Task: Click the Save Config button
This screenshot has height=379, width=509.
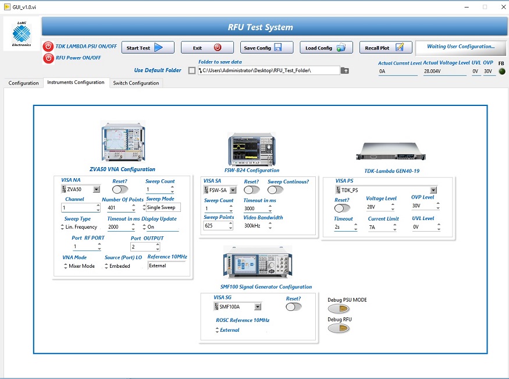Action: (x=266, y=48)
